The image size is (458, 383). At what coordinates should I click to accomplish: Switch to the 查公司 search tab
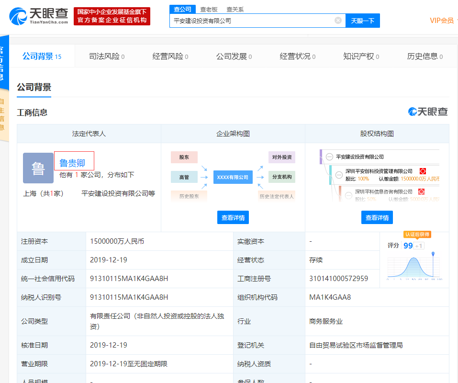point(182,10)
